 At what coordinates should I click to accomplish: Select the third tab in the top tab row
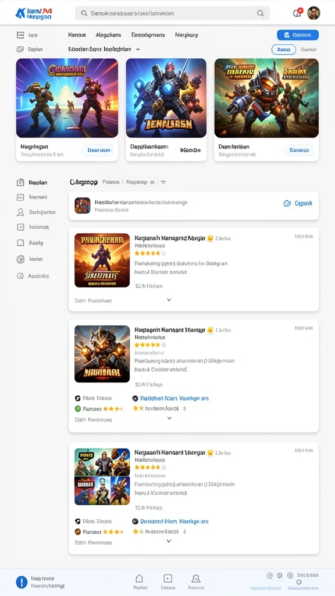148,35
